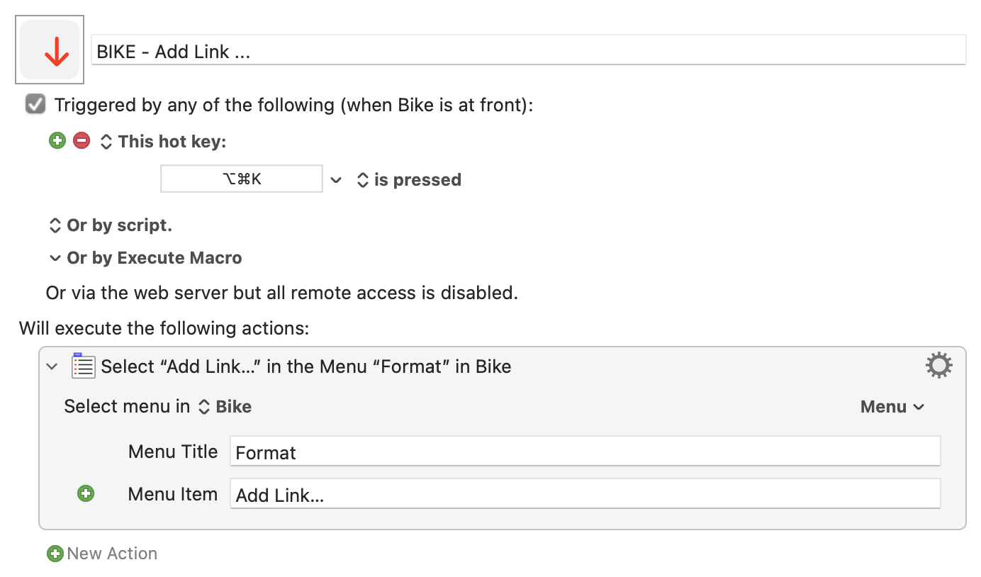This screenshot has height=577, width=981.
Task: Open the "This hot key" trigger type popup
Action: [x=163, y=142]
